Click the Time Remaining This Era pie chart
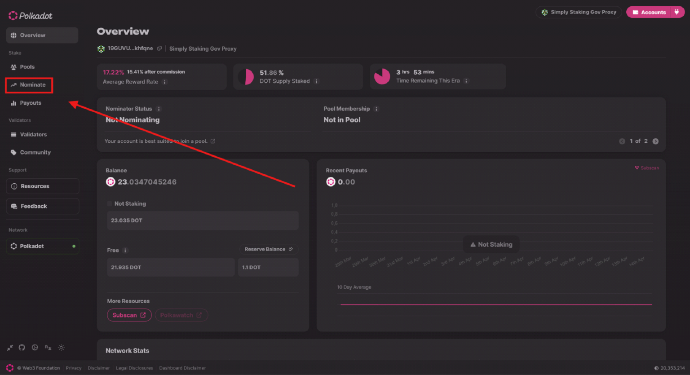The width and height of the screenshot is (690, 375). click(382, 76)
